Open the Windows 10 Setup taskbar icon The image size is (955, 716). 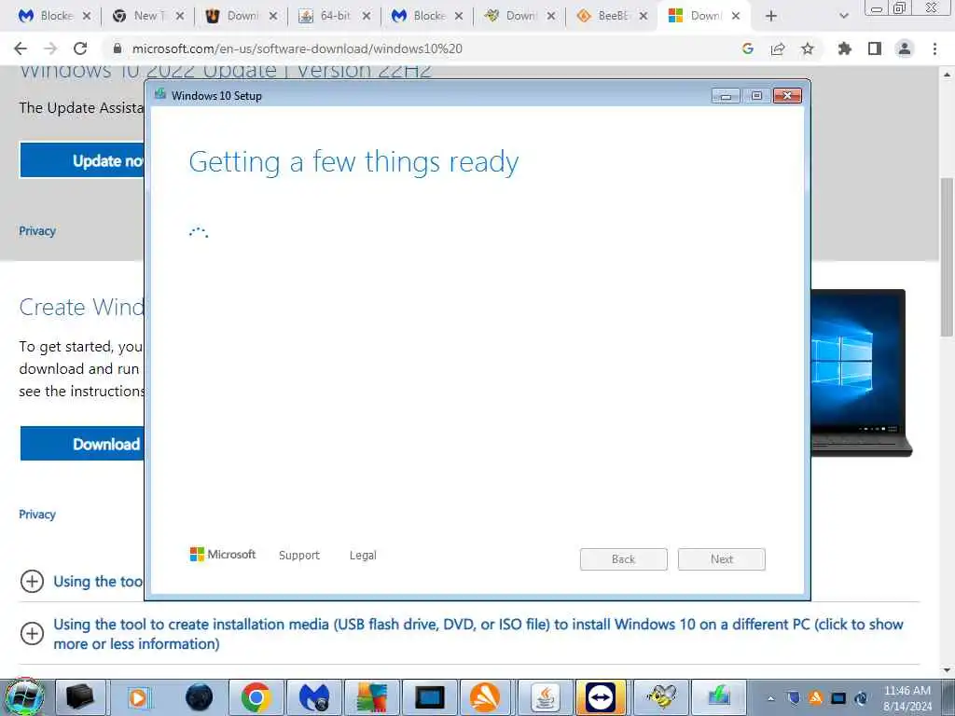(x=719, y=697)
